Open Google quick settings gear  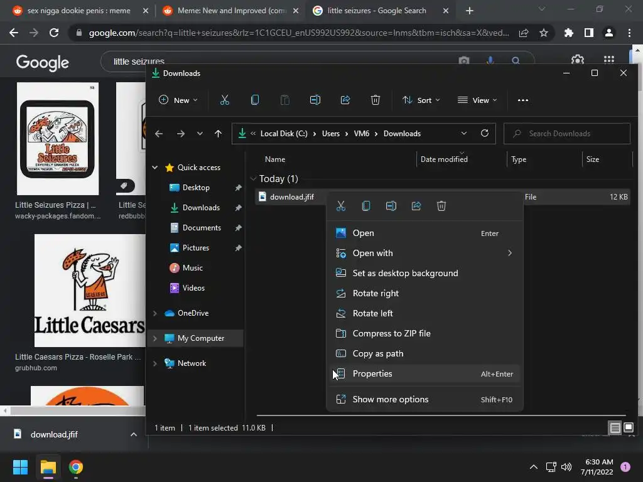(x=578, y=60)
